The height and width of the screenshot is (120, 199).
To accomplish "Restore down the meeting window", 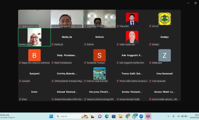I will coord(196,3).
